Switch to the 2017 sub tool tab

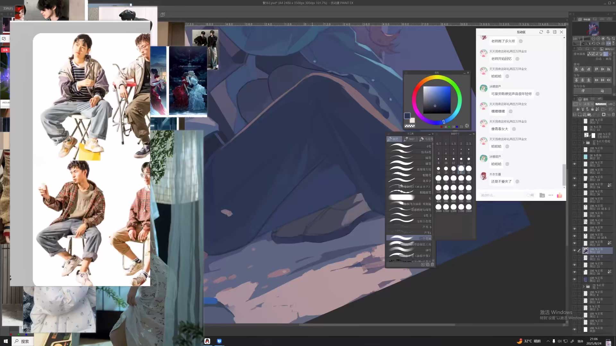[409, 139]
